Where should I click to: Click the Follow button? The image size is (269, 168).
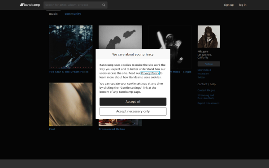[209, 64]
